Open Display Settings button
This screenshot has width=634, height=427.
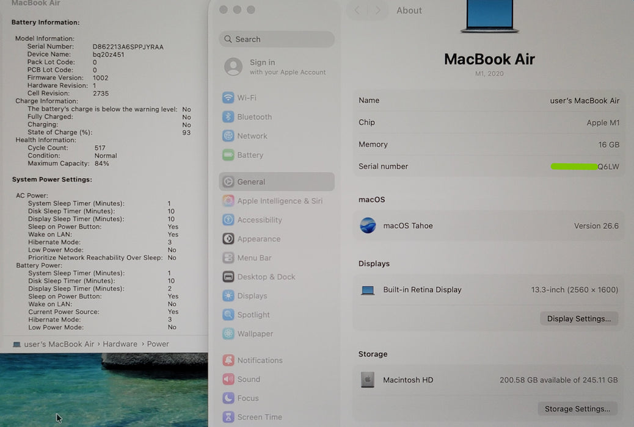pyautogui.click(x=578, y=319)
